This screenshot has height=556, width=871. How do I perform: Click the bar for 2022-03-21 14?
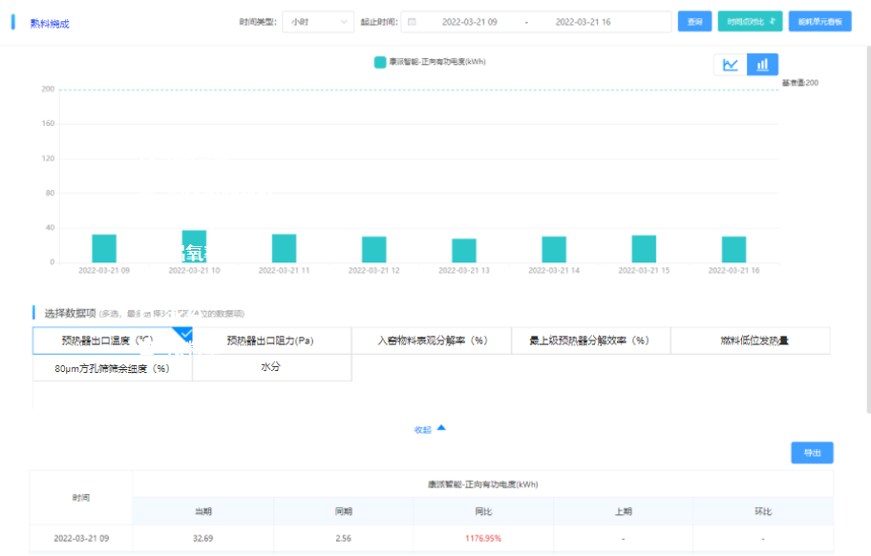click(x=554, y=250)
